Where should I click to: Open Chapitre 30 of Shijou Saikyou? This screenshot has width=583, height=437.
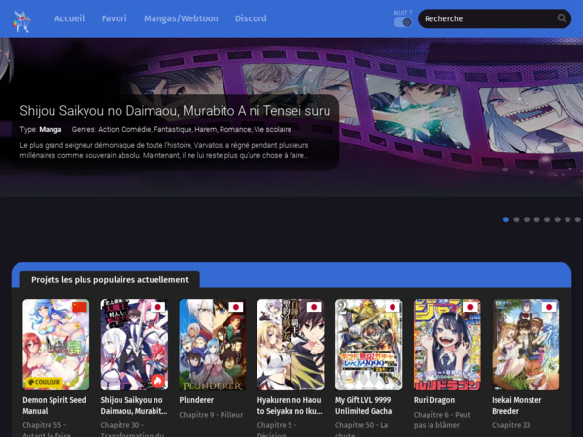point(132,429)
